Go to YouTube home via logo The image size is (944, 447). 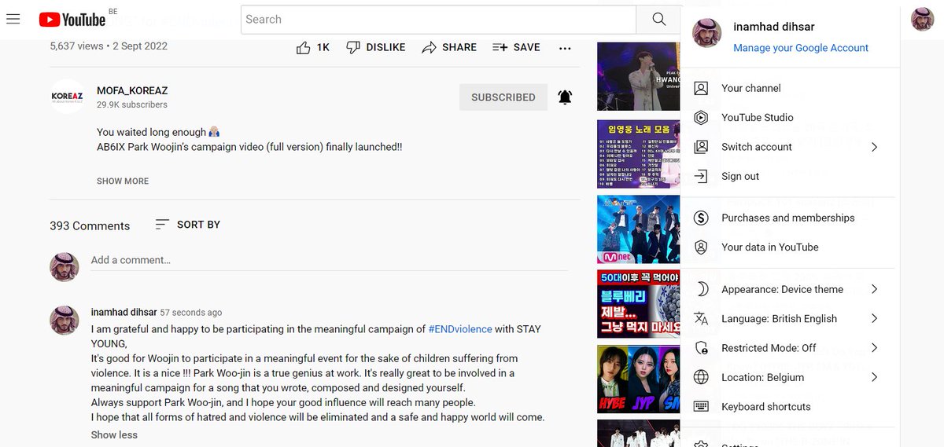(x=72, y=20)
